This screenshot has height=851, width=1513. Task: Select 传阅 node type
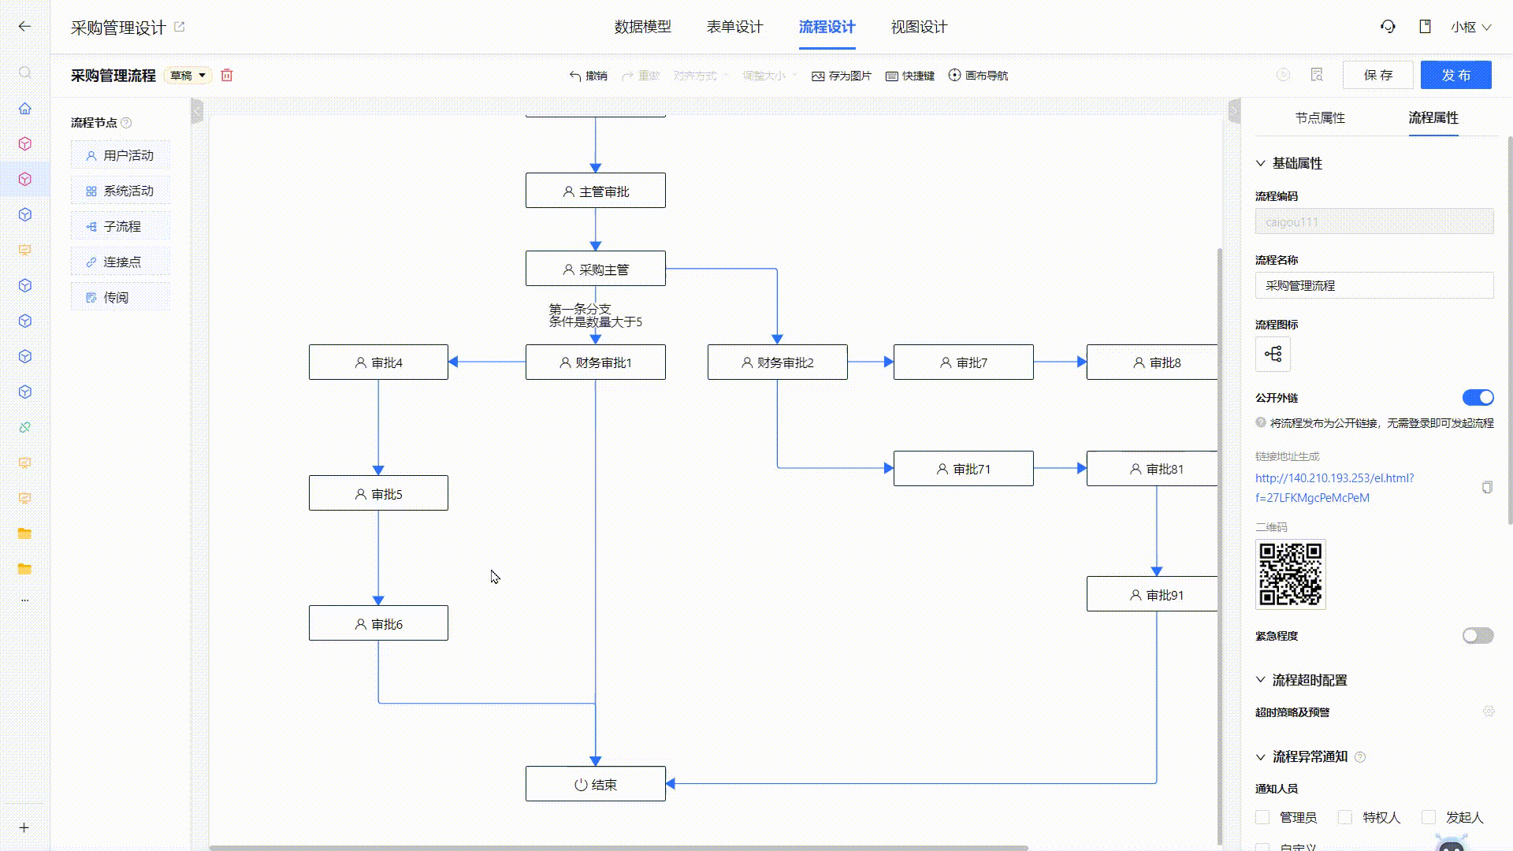pos(120,297)
